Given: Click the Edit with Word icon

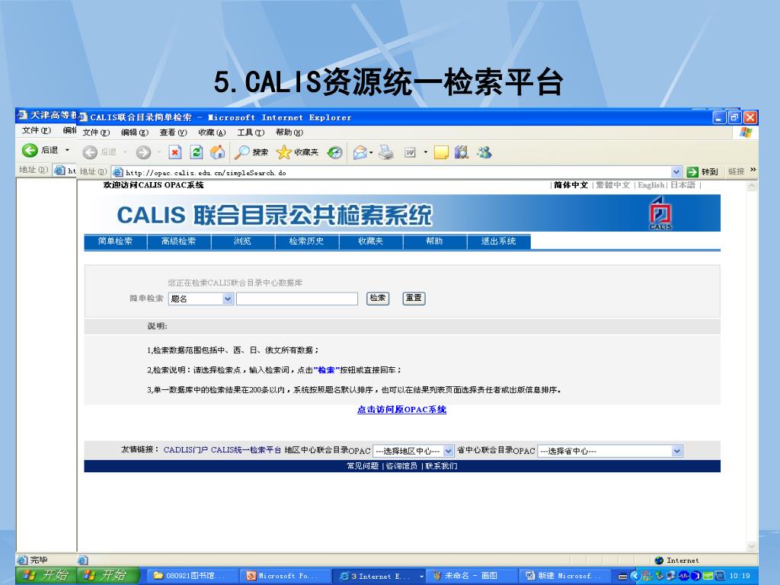Looking at the screenshot, I should pos(410,152).
